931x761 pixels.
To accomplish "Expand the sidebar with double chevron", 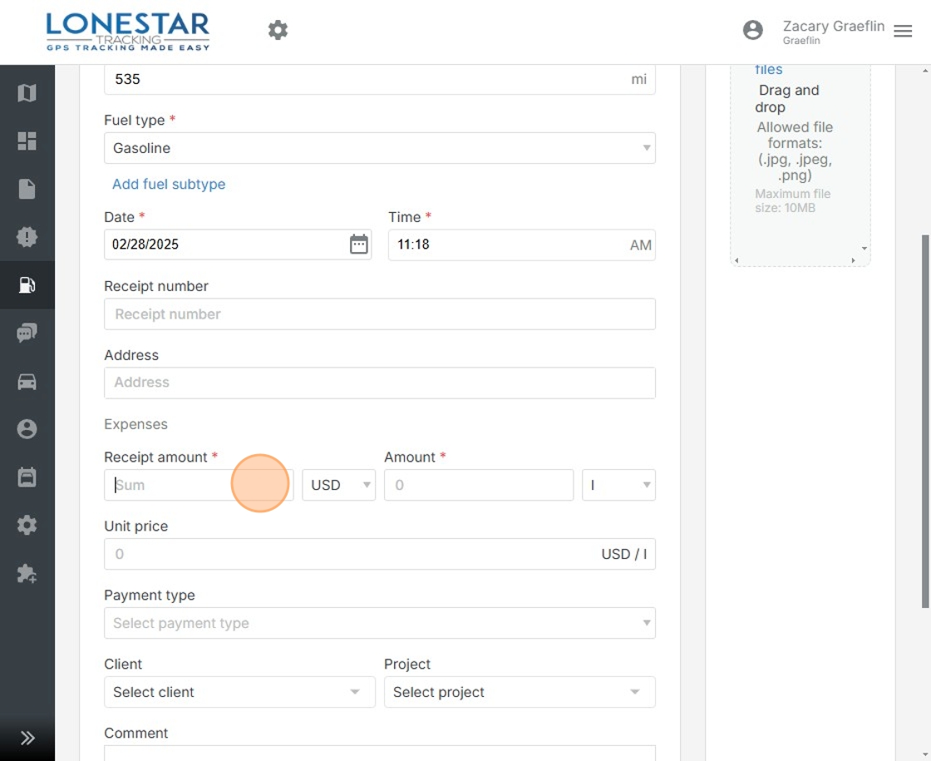I will (27, 738).
